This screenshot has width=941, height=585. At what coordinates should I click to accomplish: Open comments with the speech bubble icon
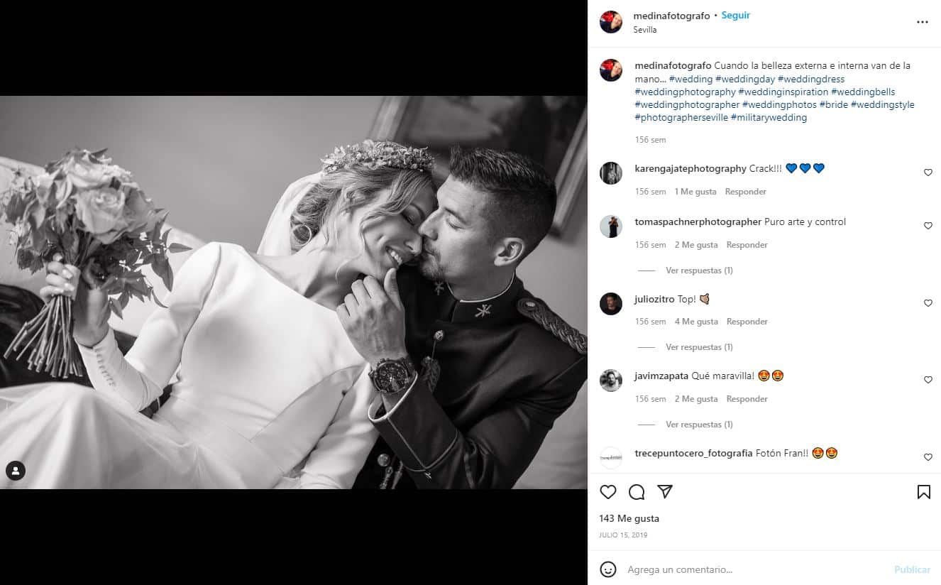pyautogui.click(x=637, y=492)
